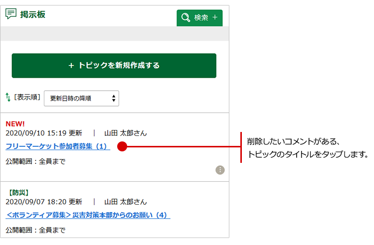
Task: Click the gray bar below the header
Action: pos(115,33)
